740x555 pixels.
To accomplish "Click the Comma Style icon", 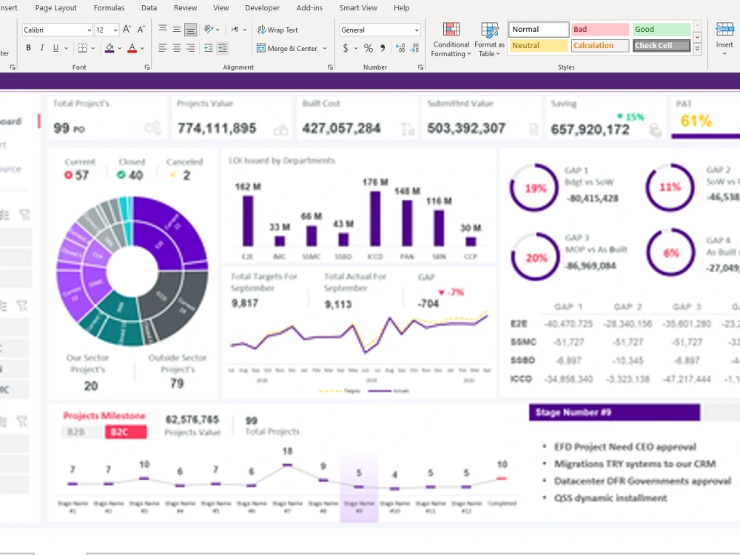I will click(383, 47).
